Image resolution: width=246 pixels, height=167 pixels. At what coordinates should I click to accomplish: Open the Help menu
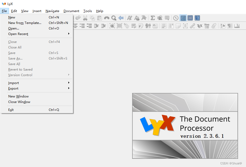tap(100, 11)
